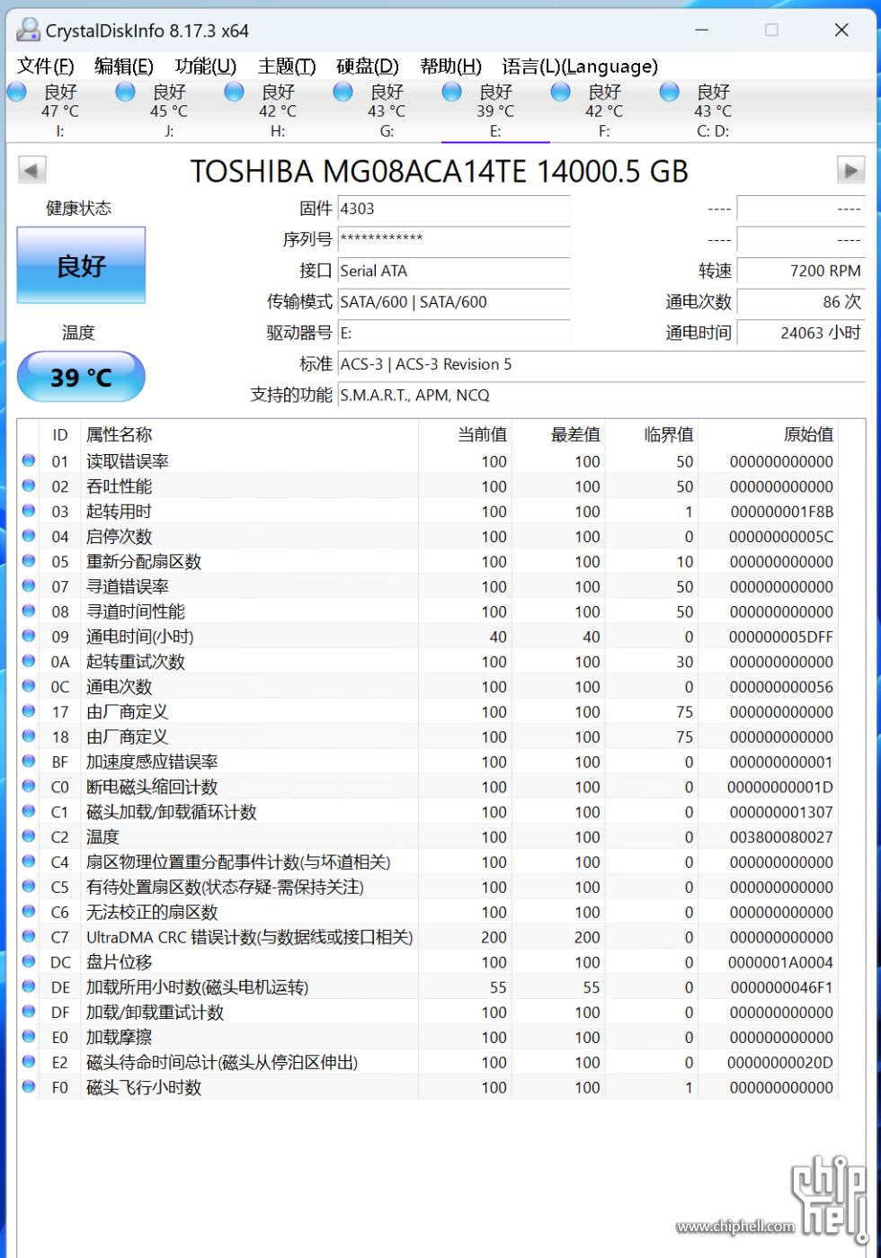Open the 主题(T) menu
Screen dimensions: 881x1258
coord(287,66)
